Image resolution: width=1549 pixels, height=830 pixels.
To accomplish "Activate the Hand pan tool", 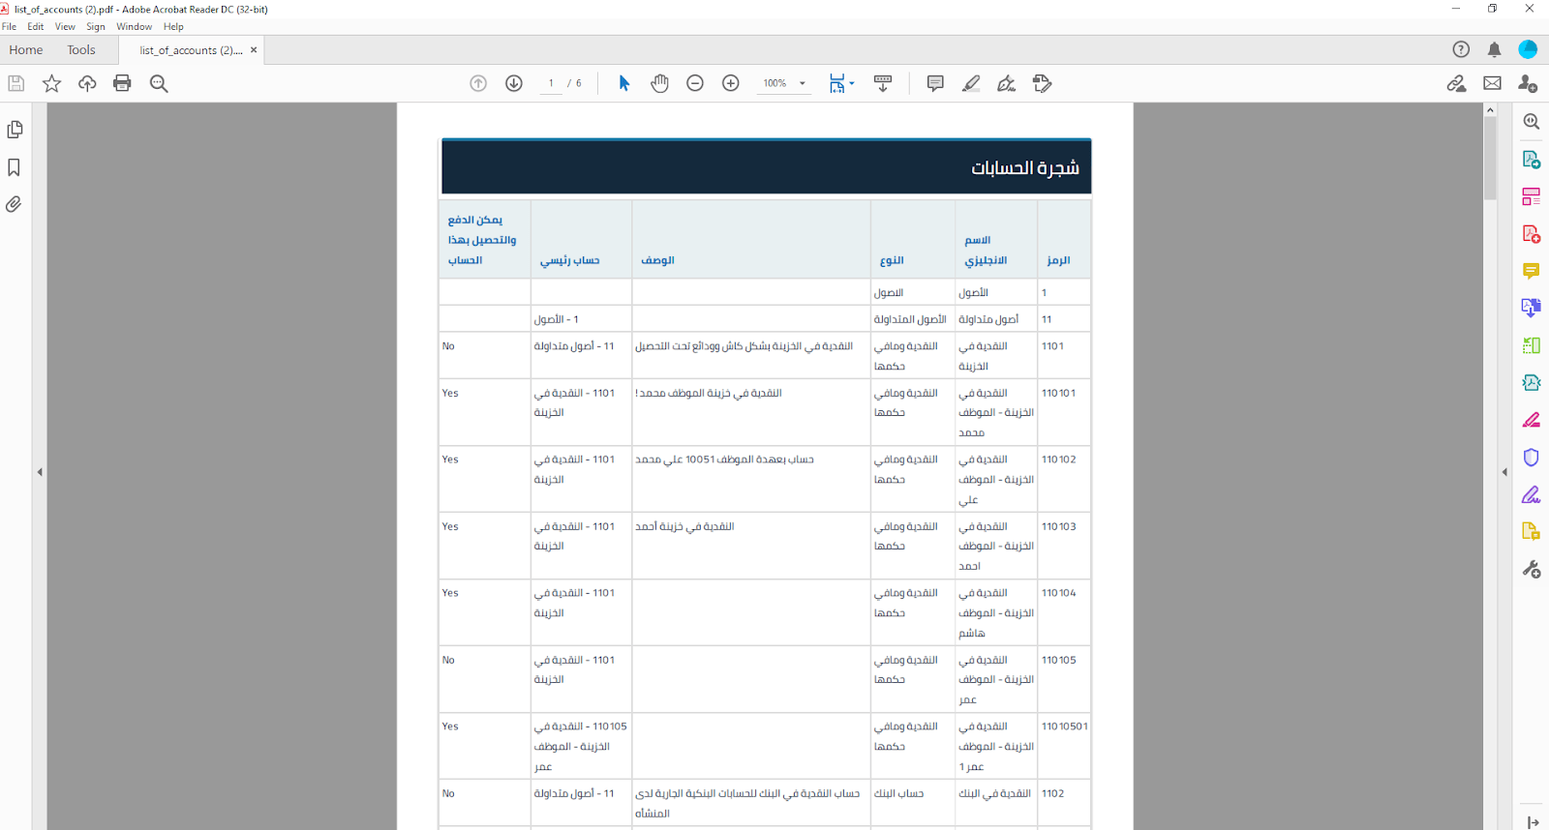I will point(659,83).
